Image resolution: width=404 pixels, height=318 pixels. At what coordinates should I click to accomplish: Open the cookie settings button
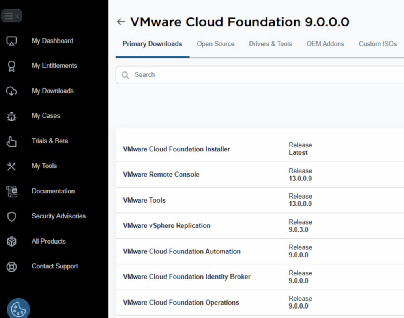19,309
